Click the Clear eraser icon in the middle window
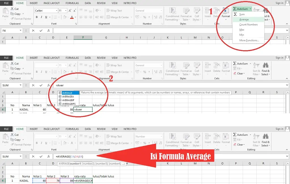The height and width of the screenshot is (184, 290). 235,74
